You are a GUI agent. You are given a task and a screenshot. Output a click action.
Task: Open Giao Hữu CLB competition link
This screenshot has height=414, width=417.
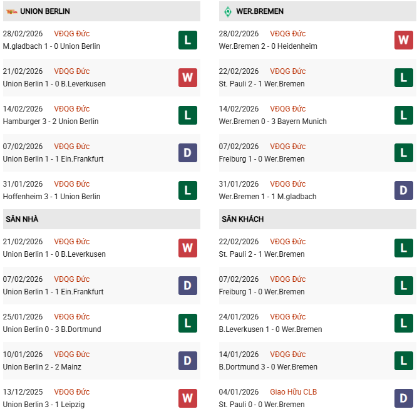294,392
